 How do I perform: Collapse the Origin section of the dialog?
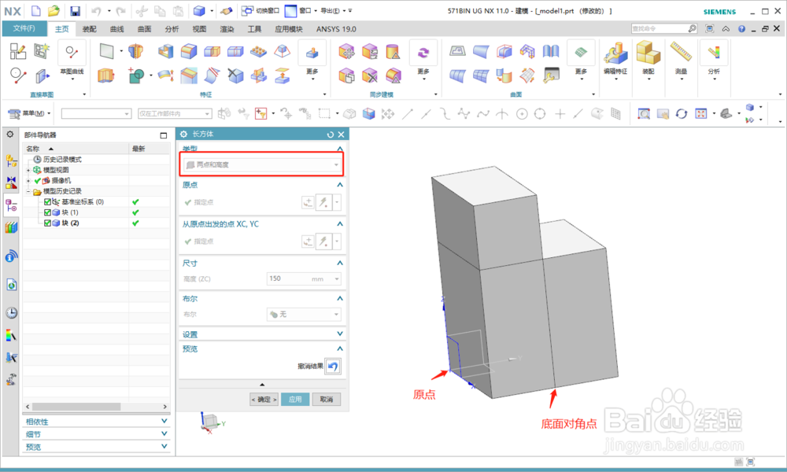[x=340, y=185]
